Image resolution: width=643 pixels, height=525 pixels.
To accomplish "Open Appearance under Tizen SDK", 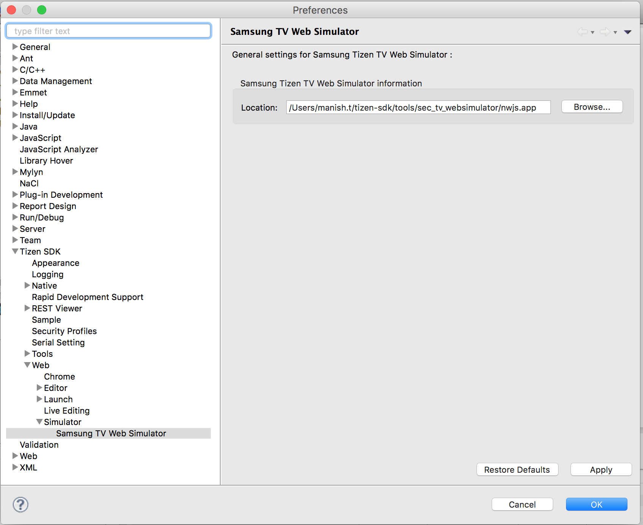I will (56, 263).
